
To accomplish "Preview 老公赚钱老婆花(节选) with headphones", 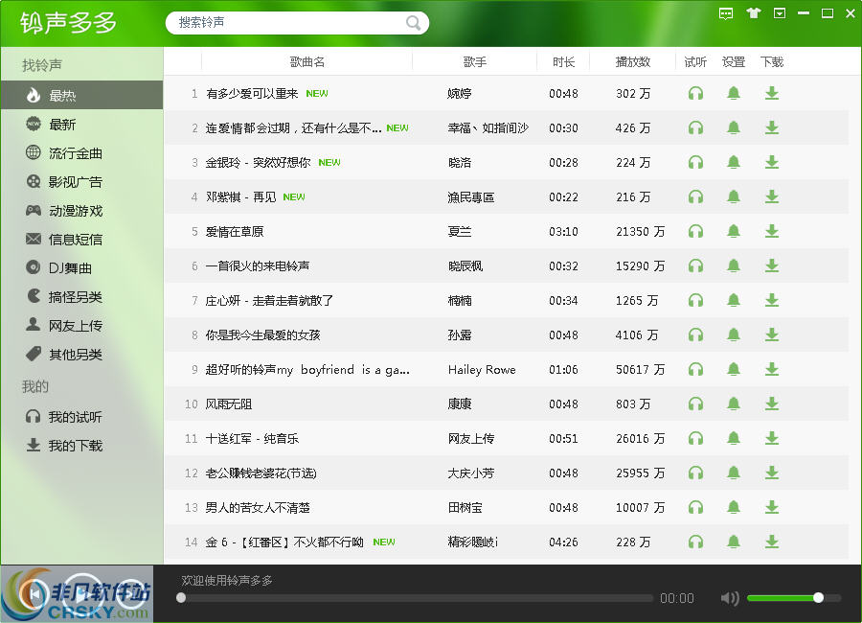I will (695, 473).
